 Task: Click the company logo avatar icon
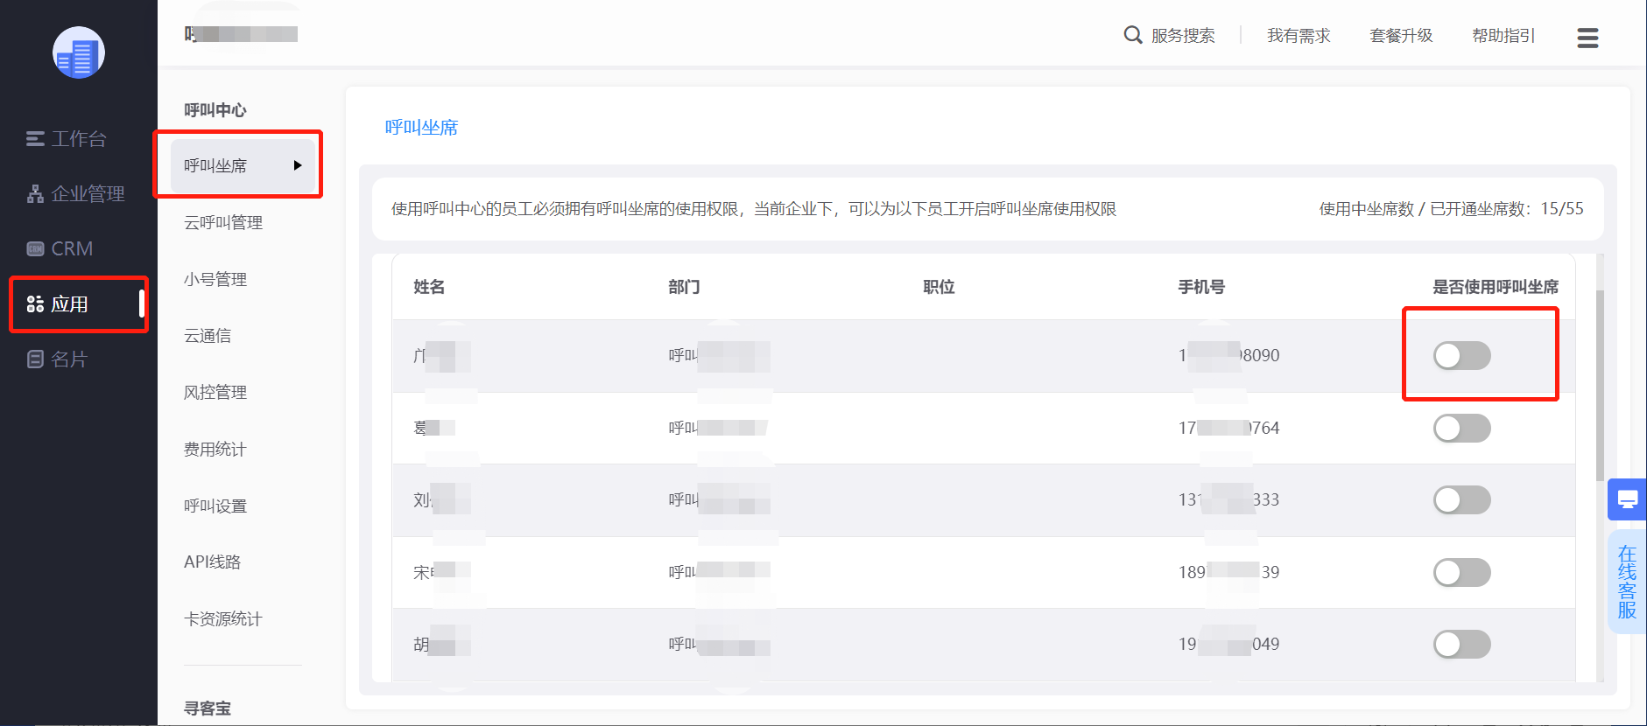point(79,52)
